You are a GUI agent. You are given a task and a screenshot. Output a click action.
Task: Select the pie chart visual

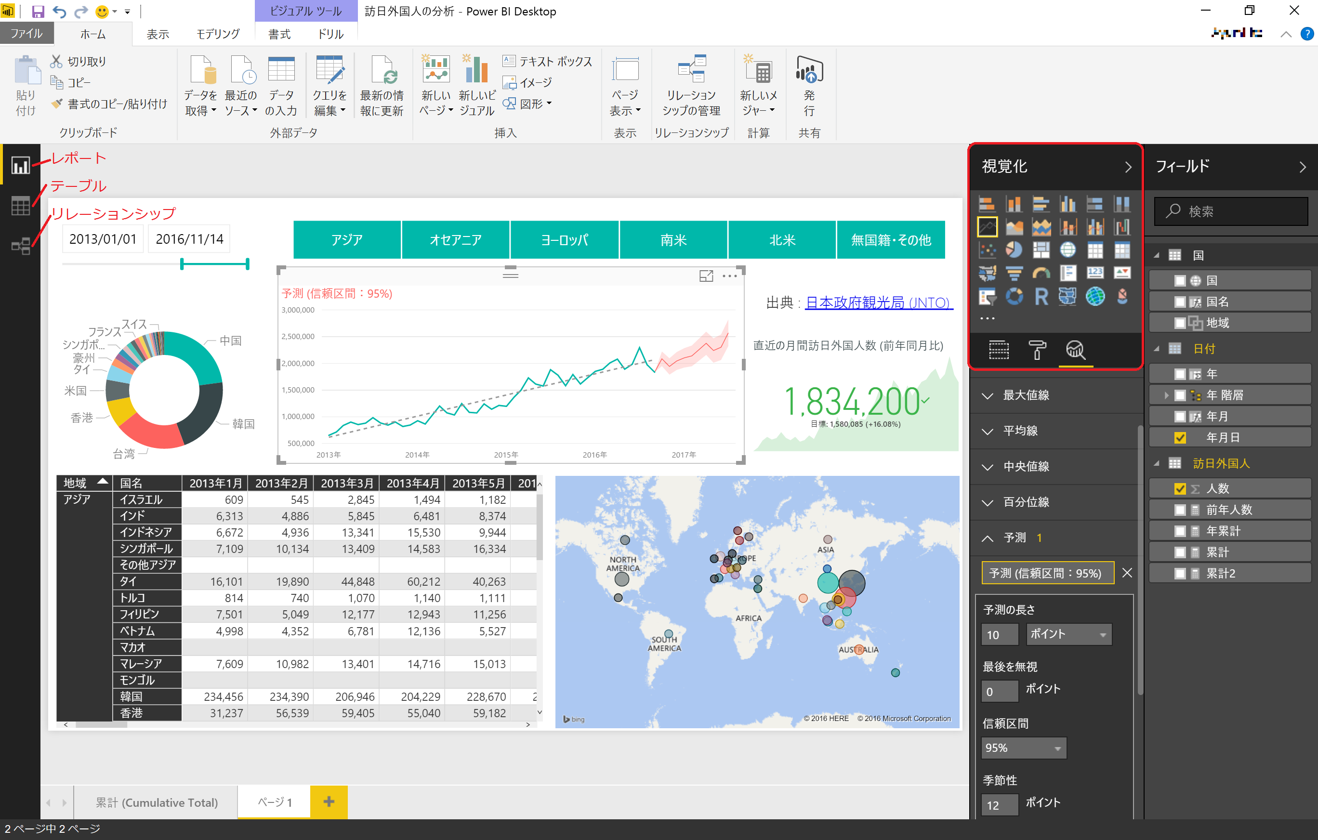(1014, 250)
